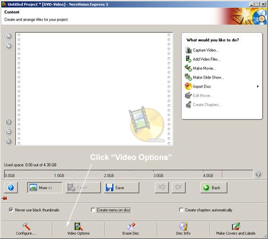
Task: Click the blue help question button
Action: (x=11, y=187)
